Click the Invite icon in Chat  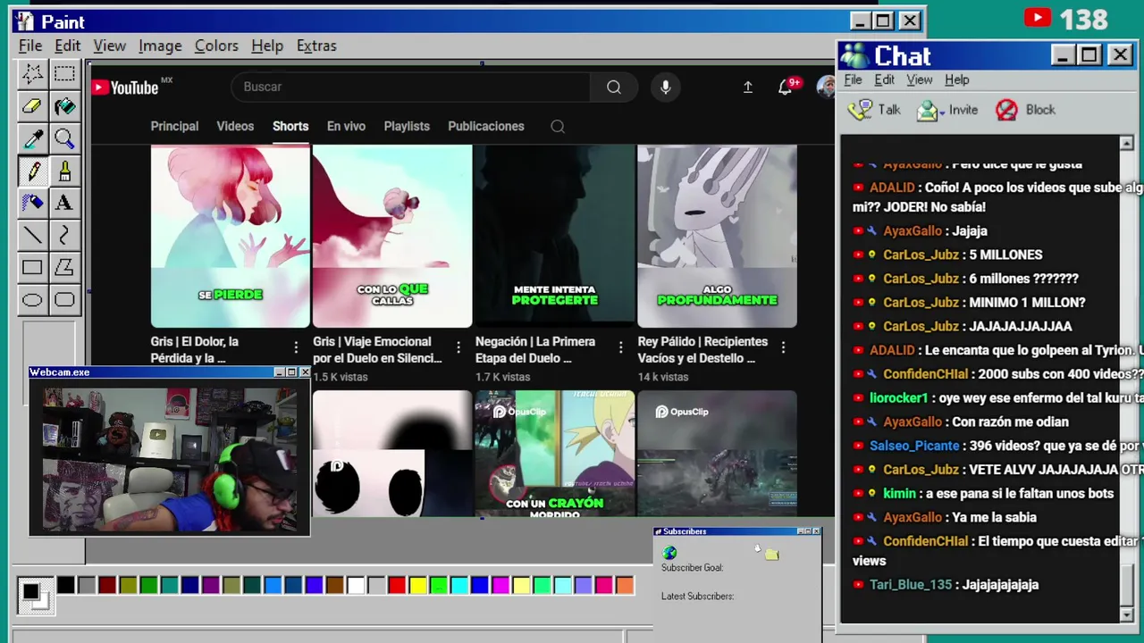(x=927, y=110)
